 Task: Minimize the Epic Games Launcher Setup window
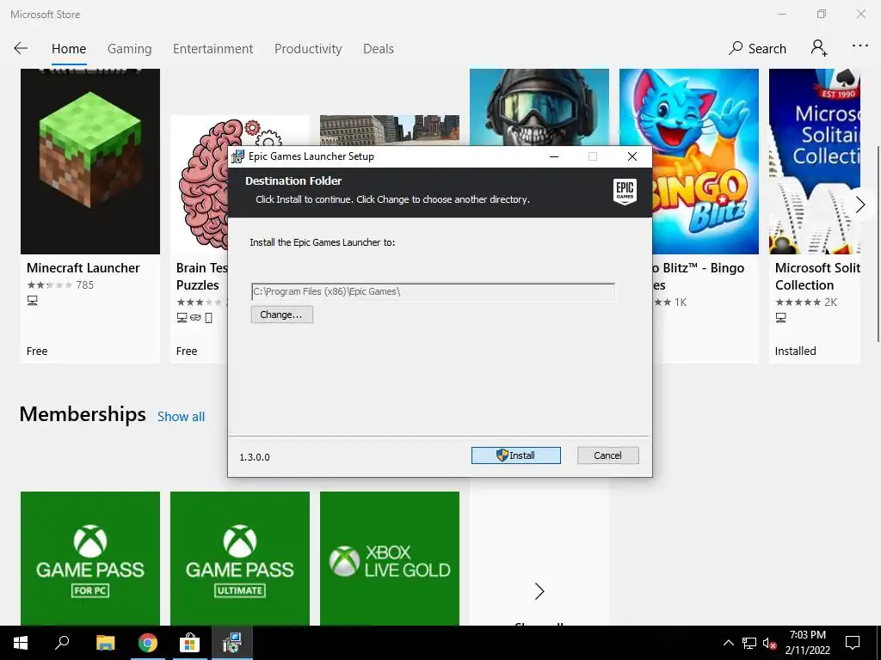554,156
